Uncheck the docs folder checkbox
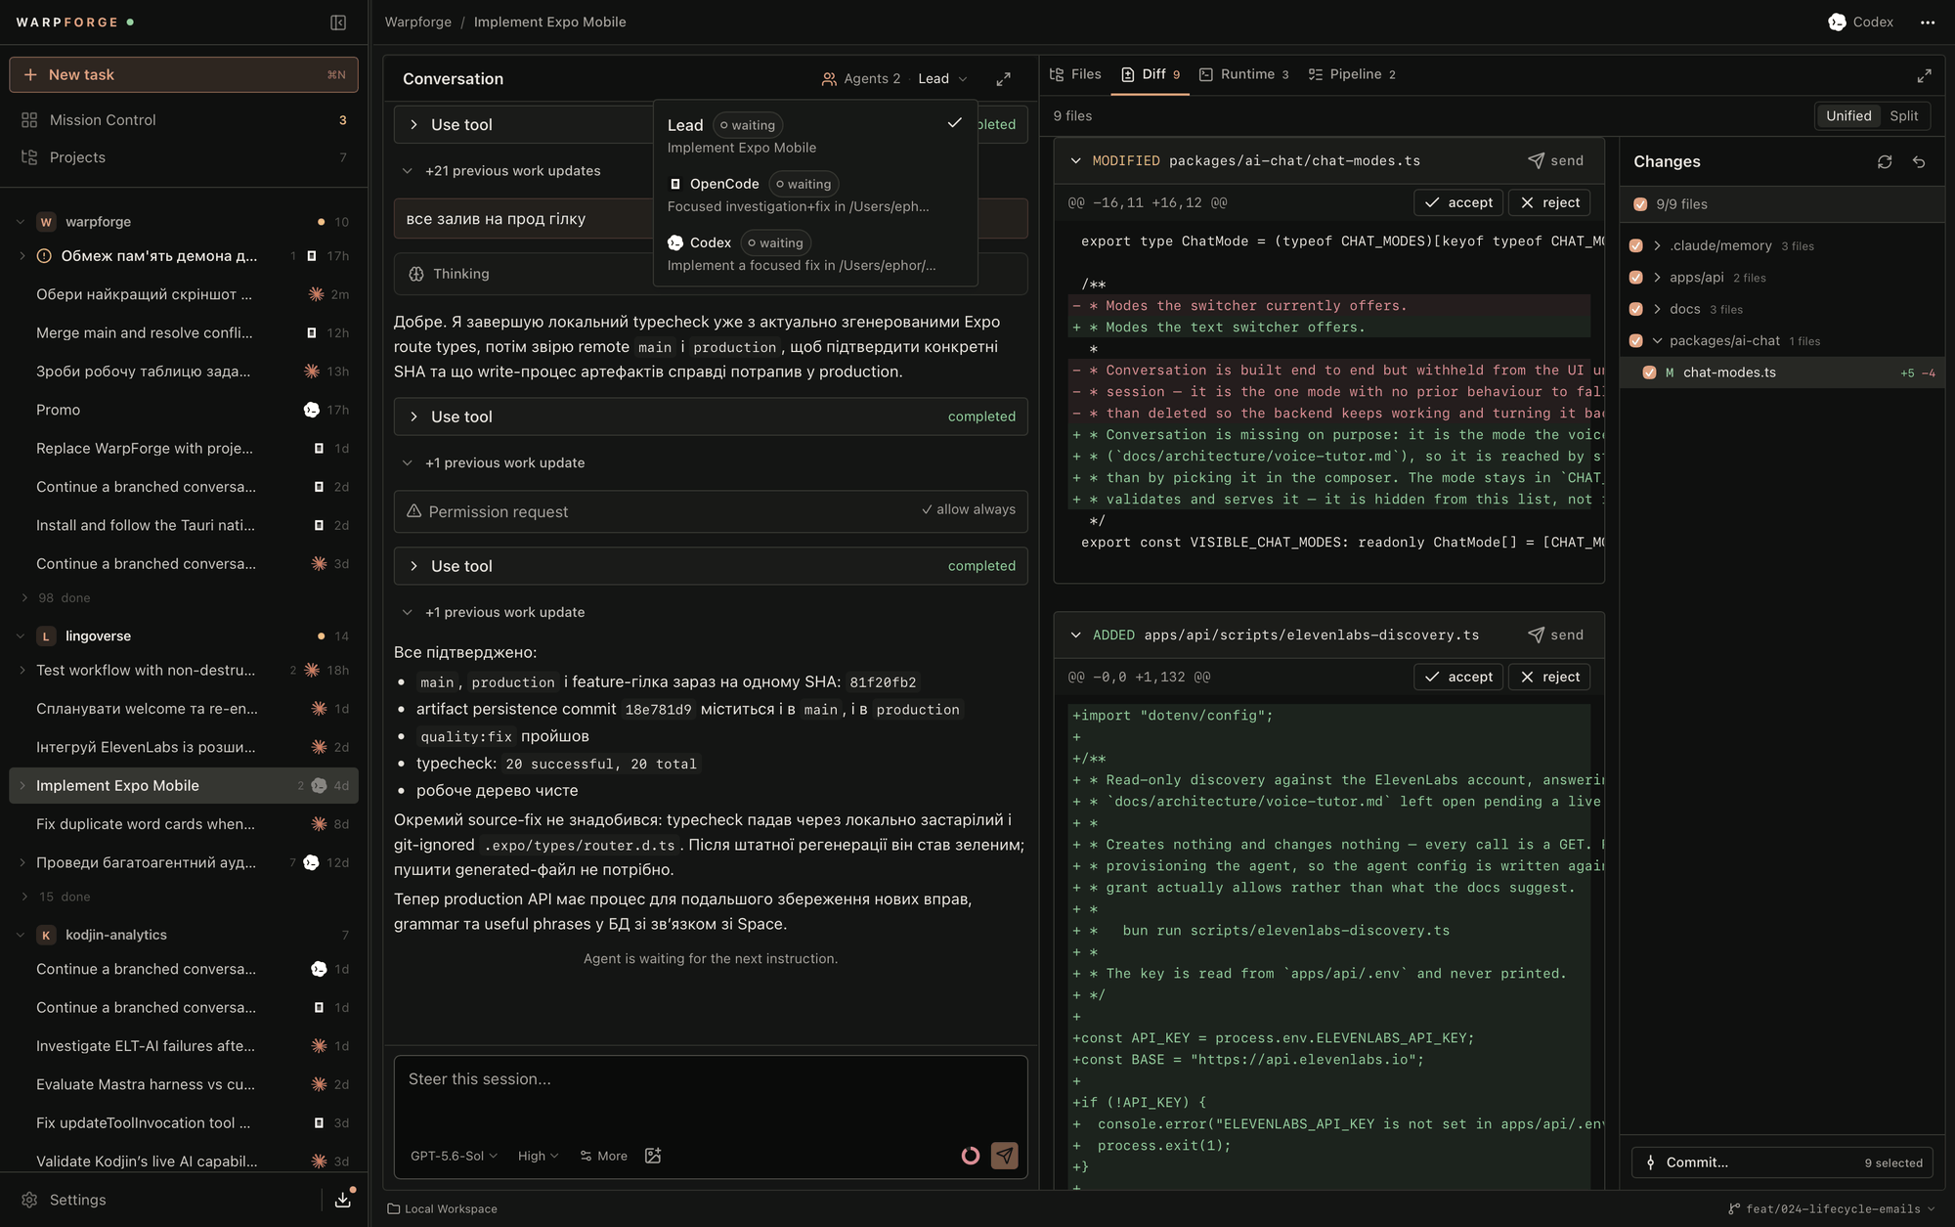Screen dimensions: 1955x1227 1636,309
